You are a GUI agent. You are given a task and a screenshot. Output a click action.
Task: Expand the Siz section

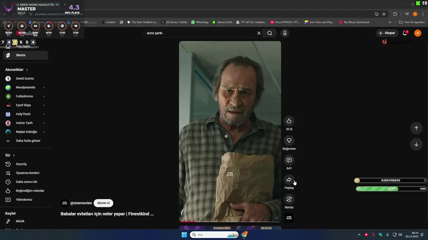(10, 155)
